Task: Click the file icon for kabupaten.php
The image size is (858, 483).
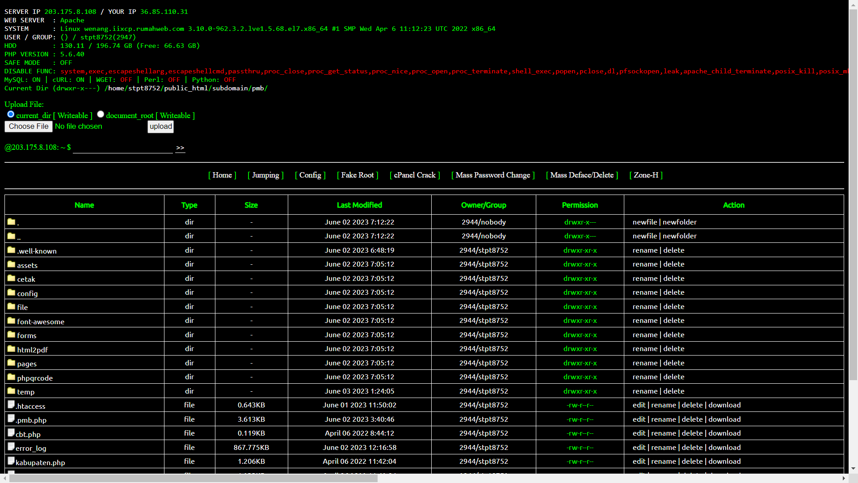Action: point(11,461)
